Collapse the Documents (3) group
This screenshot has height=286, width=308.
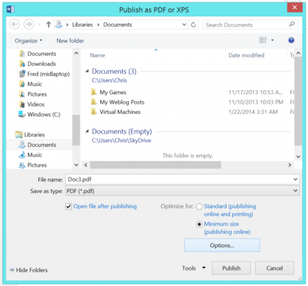point(88,71)
